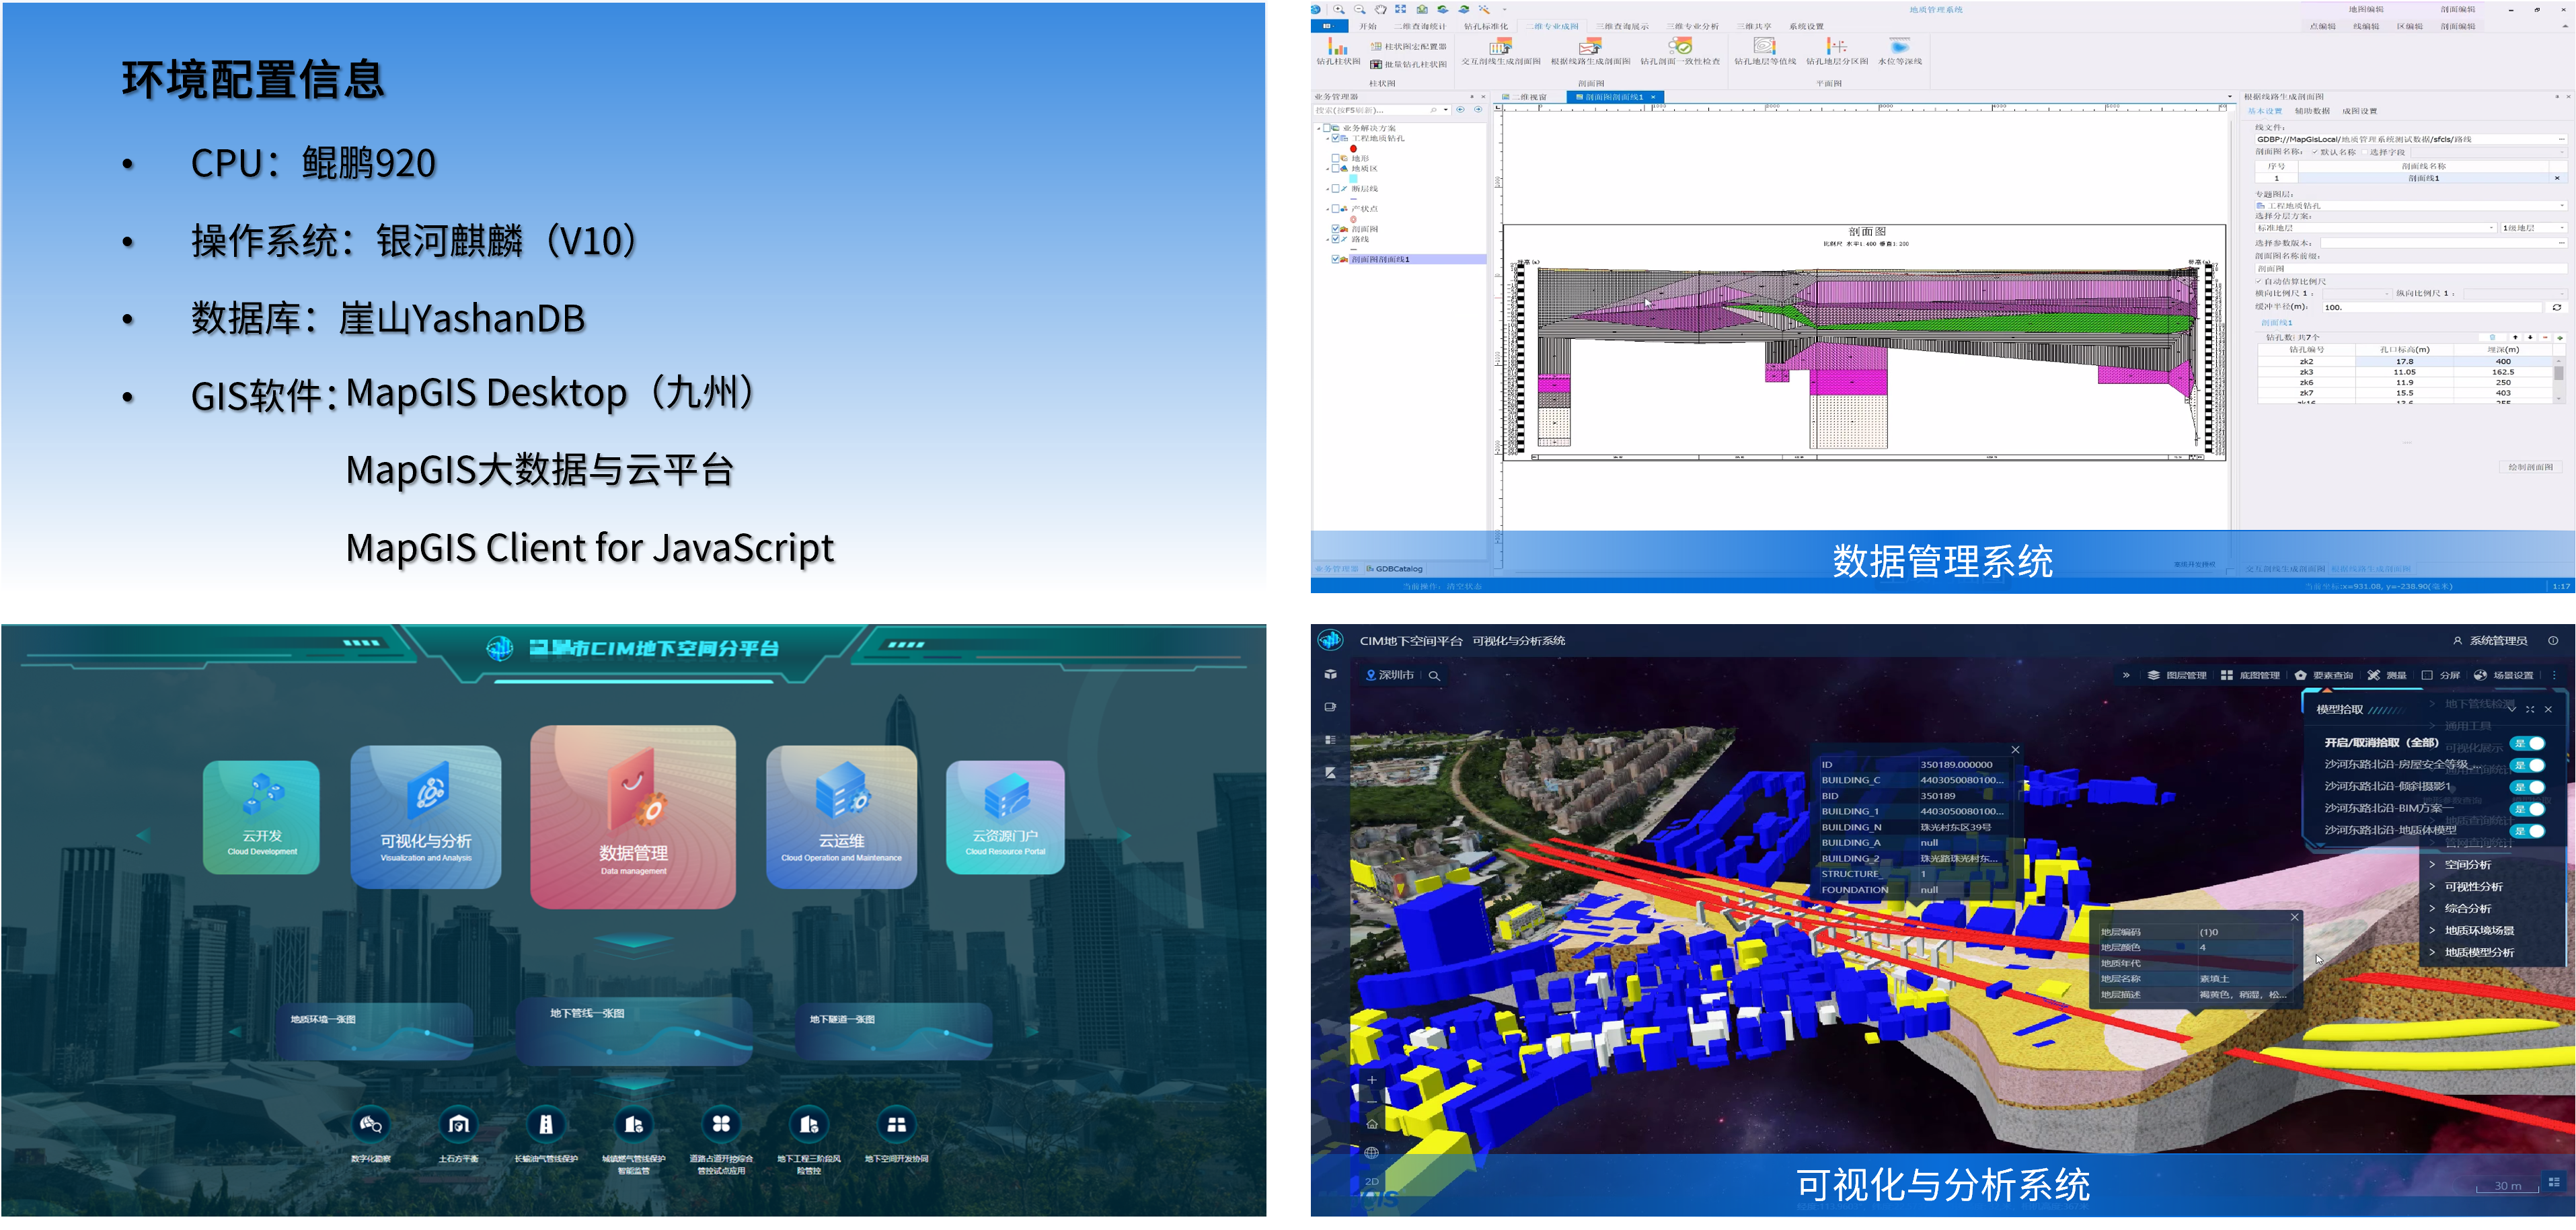The image size is (2576, 1230).
Task: Click the 要素查询 toolbar button
Action: (2323, 675)
